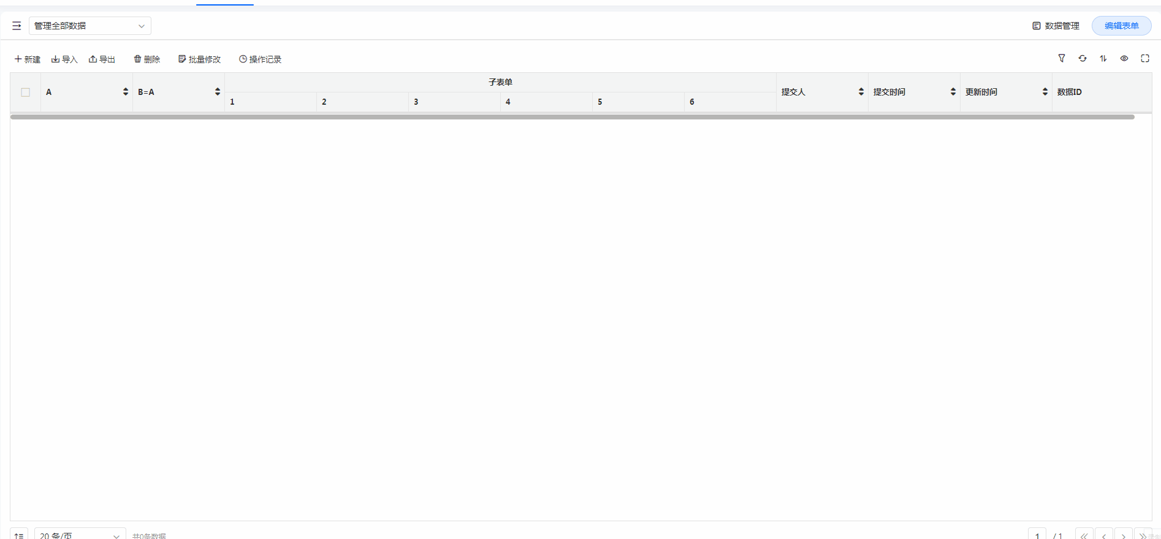The image size is (1161, 539).
Task: Click the 导出 export icon
Action: (x=93, y=59)
